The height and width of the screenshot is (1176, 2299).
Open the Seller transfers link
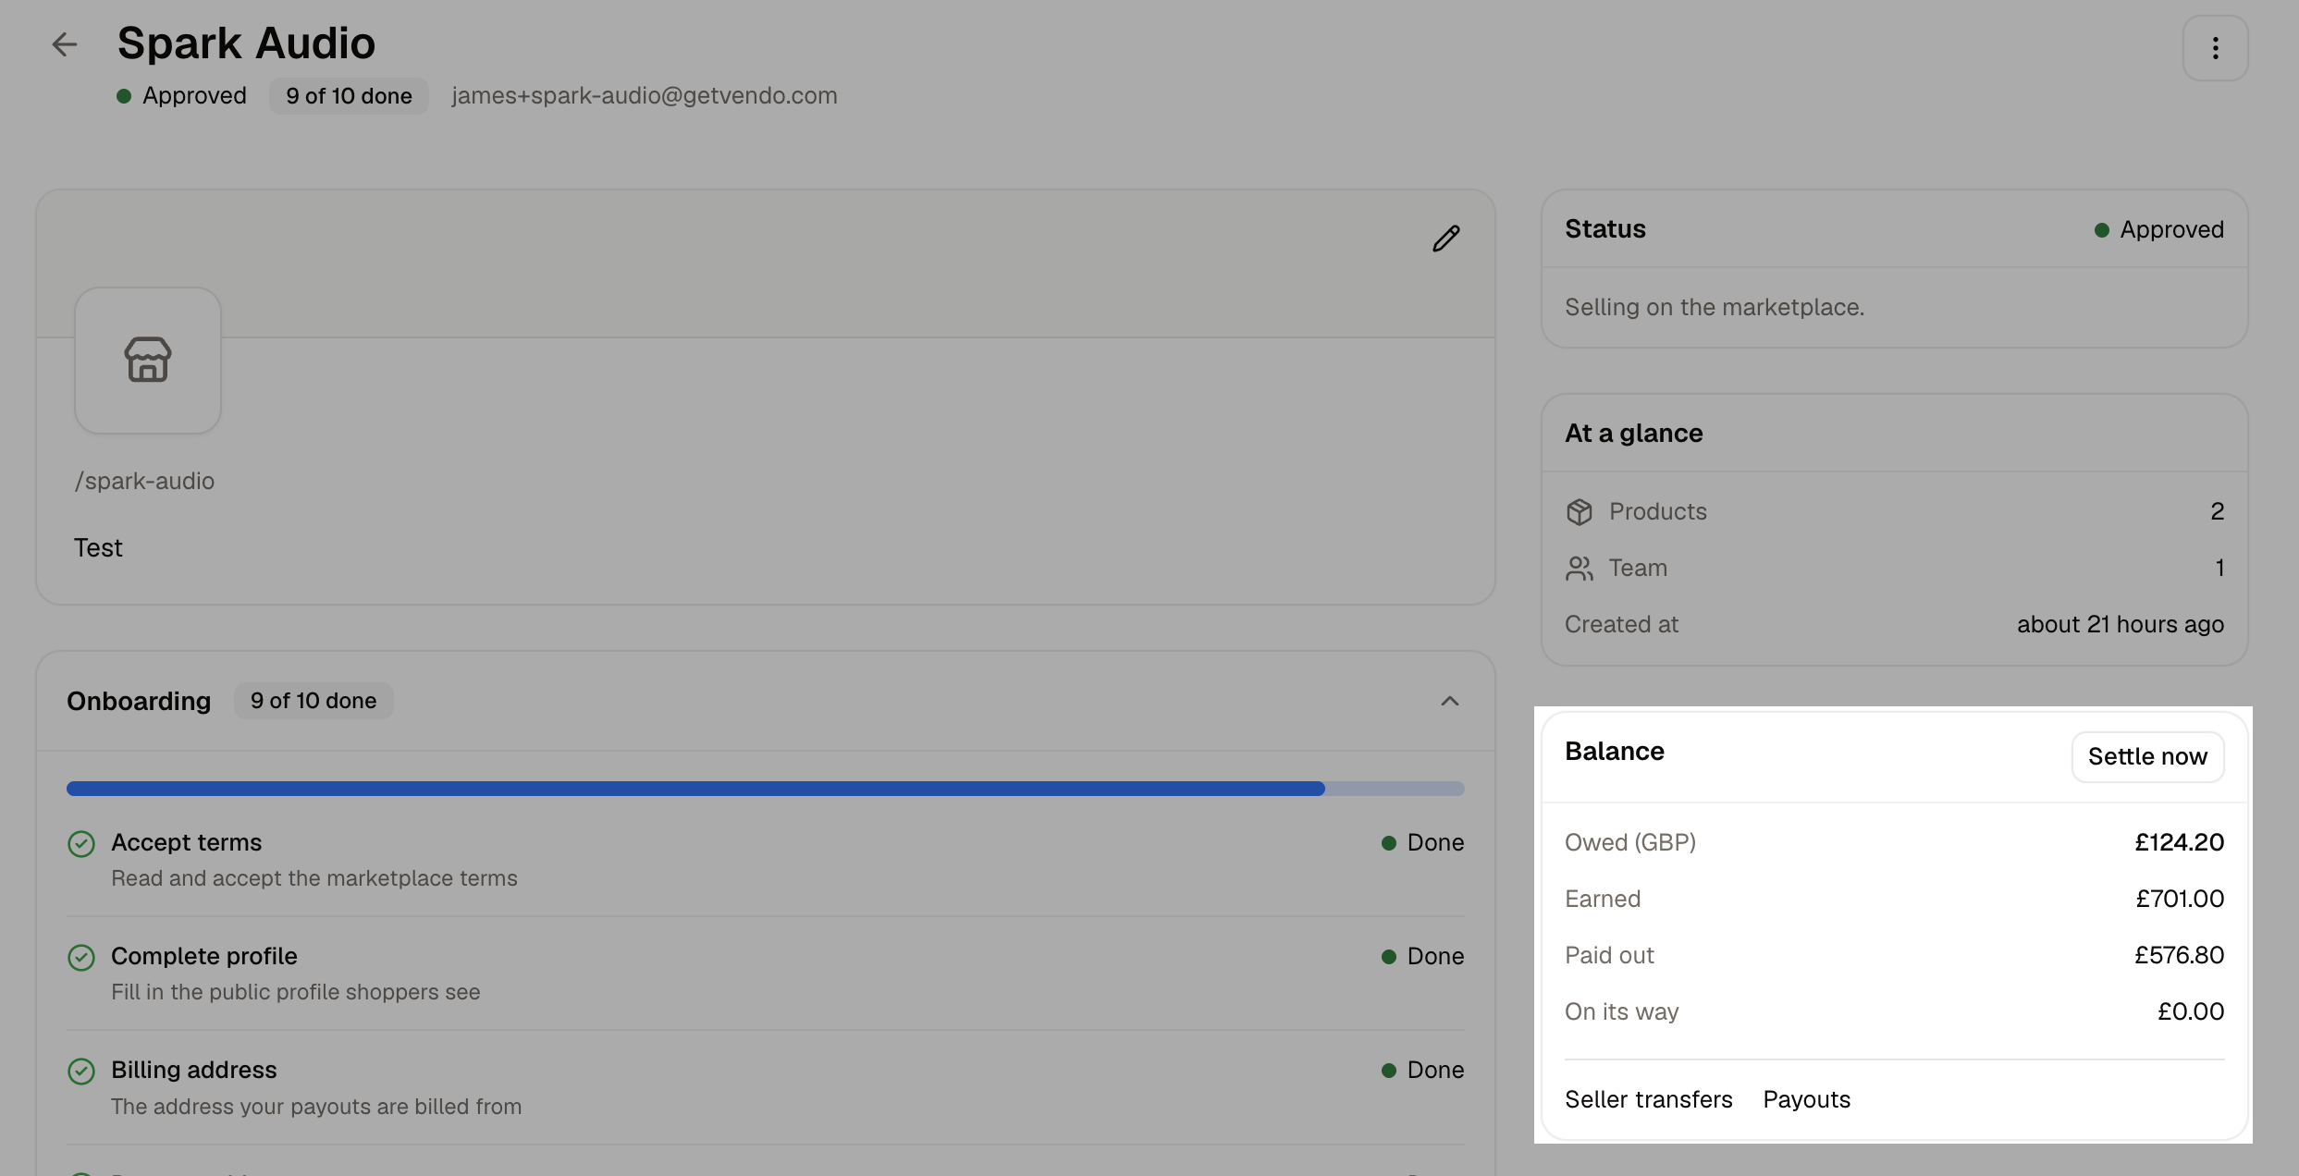pyautogui.click(x=1649, y=1099)
